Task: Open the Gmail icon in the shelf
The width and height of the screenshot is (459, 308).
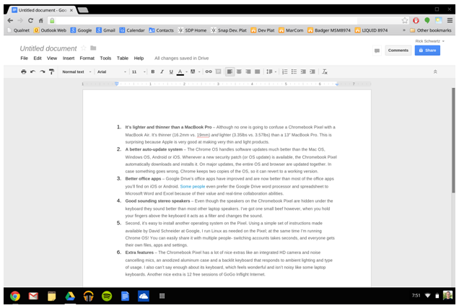Action: tap(33, 296)
